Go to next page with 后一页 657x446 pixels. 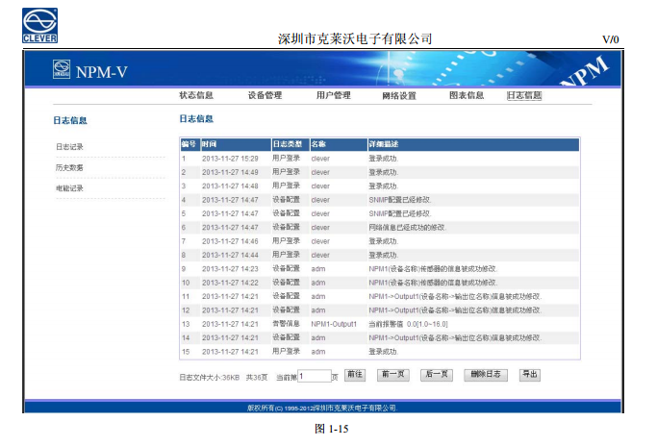pos(437,374)
